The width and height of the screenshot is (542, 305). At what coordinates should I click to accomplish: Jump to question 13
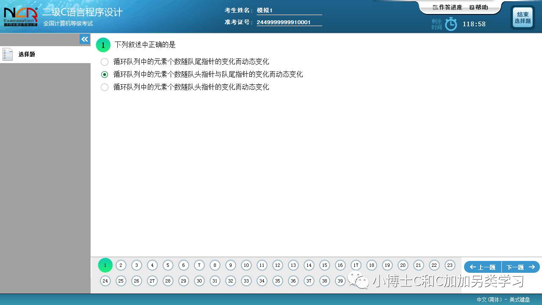pos(293,265)
